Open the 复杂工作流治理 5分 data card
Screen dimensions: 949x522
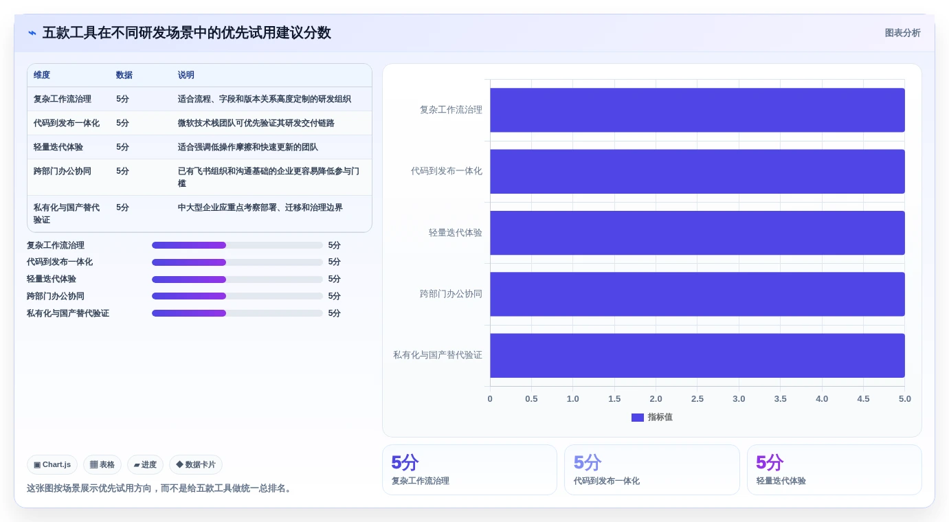click(x=469, y=470)
